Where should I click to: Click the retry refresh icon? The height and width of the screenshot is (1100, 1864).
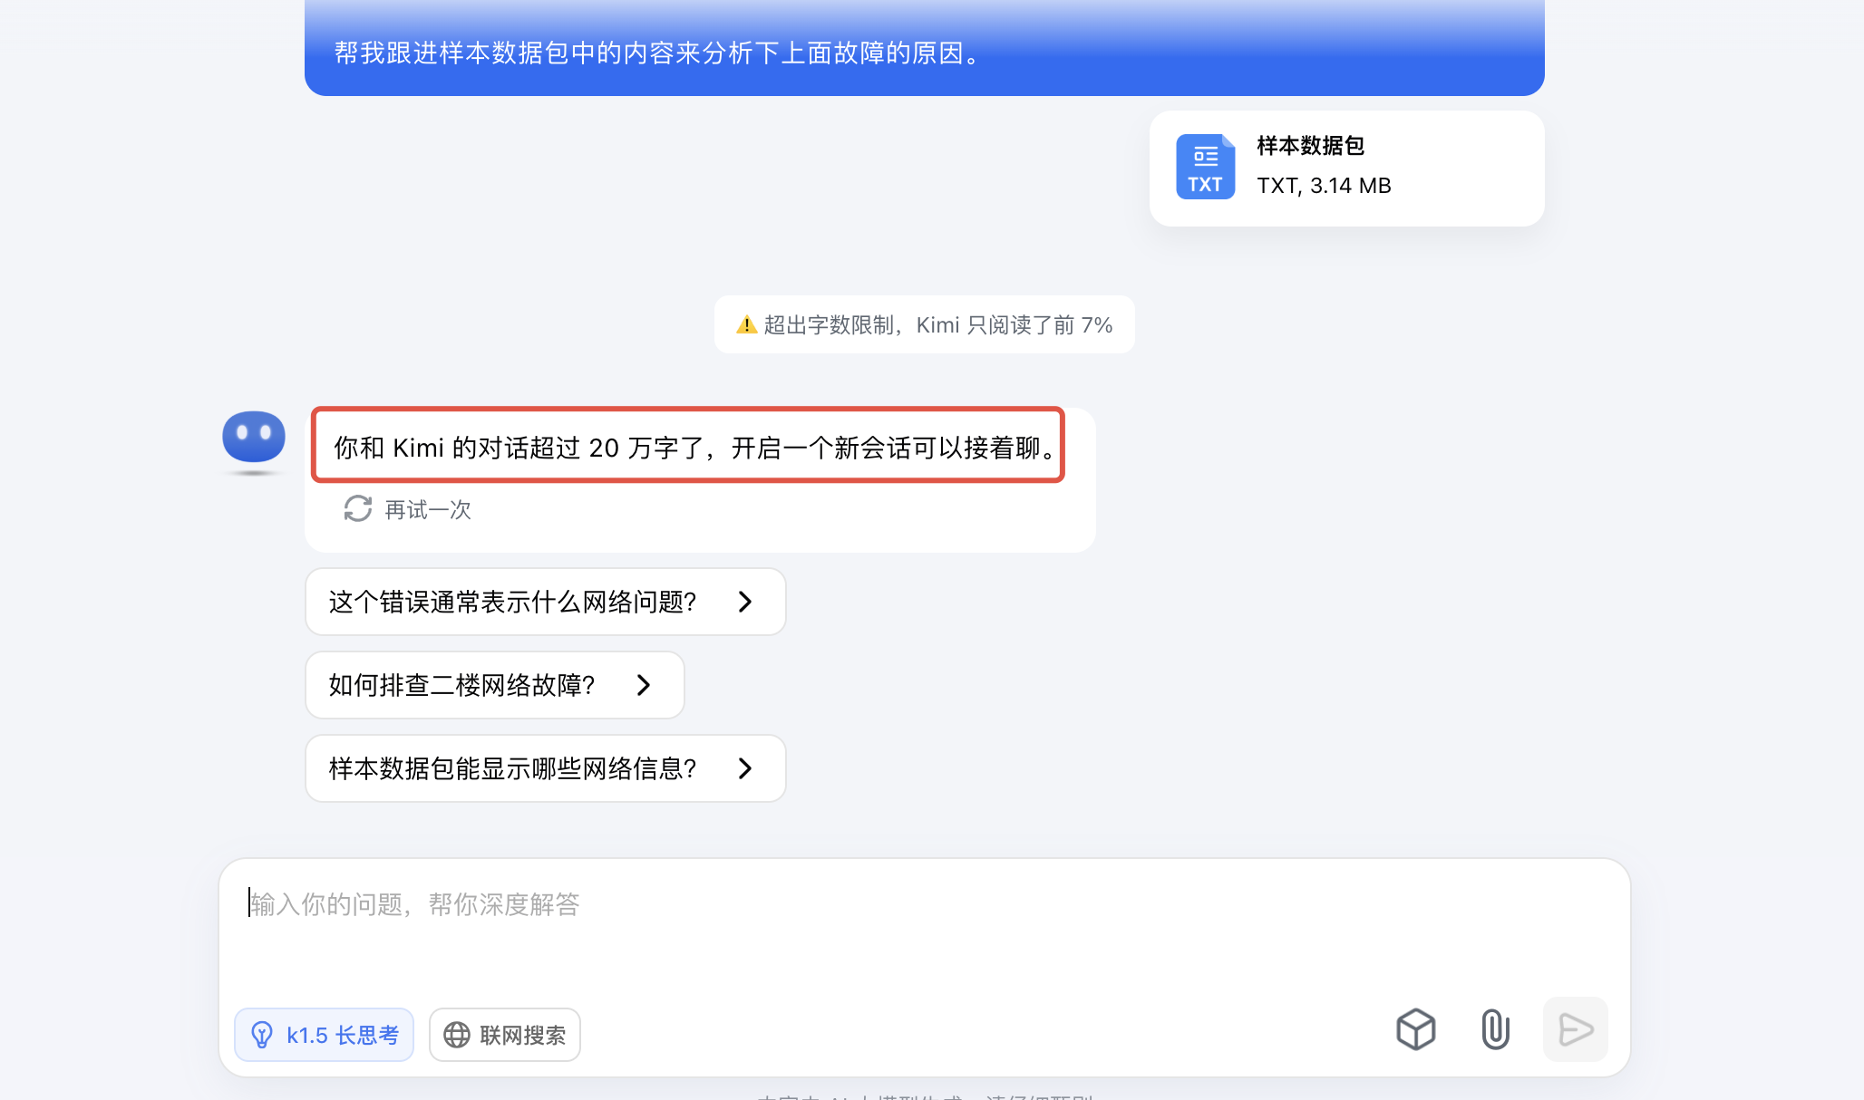[x=357, y=509]
